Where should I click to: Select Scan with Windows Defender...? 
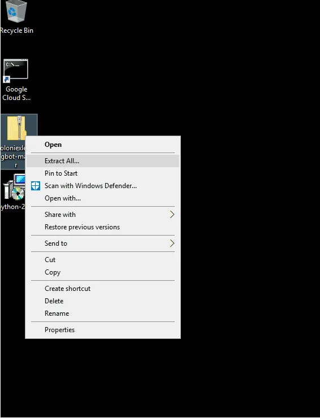[103, 186]
